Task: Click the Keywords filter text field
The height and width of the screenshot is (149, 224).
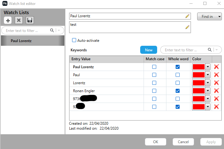Action: pyautogui.click(x=184, y=50)
